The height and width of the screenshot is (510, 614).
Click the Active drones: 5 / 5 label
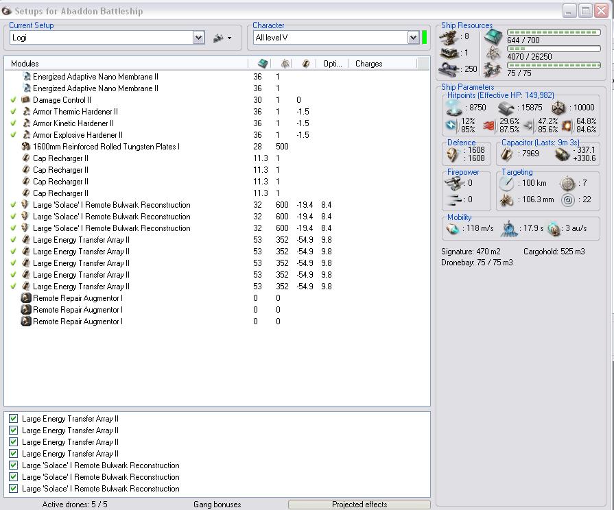point(75,504)
